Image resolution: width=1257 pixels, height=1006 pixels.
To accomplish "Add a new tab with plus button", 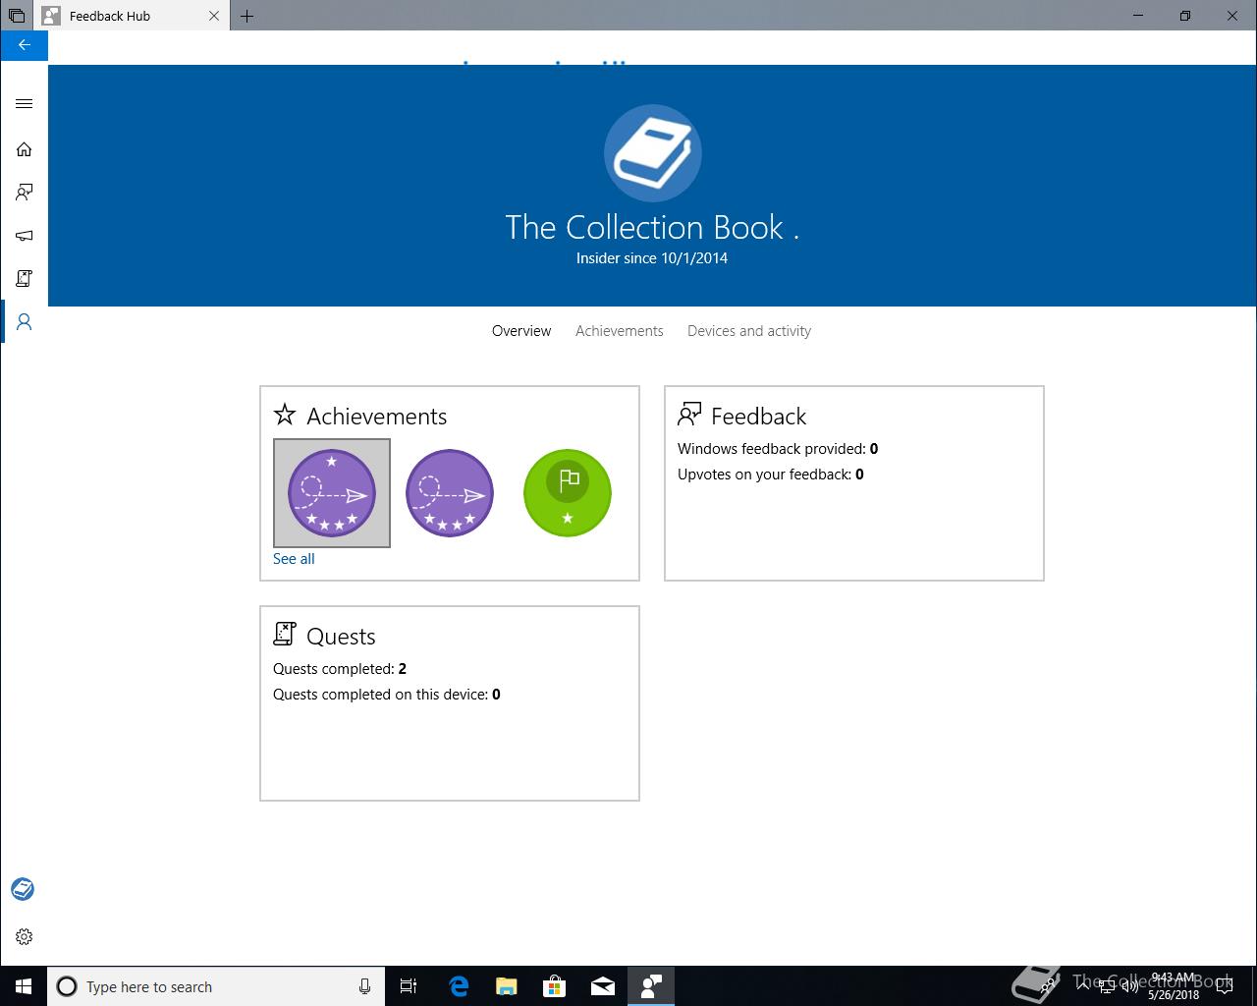I will pyautogui.click(x=247, y=16).
